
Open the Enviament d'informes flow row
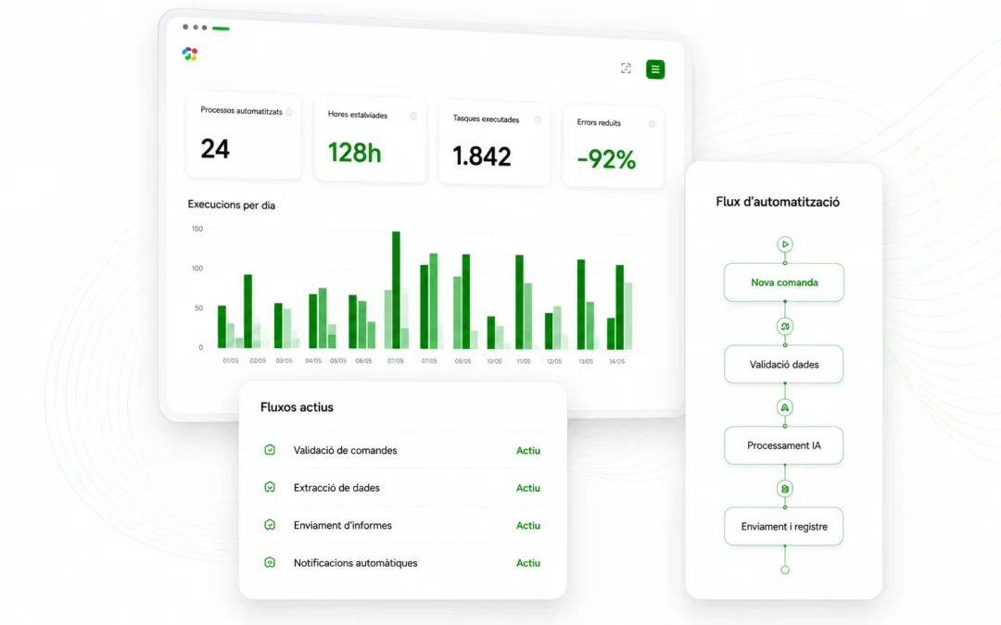(x=402, y=526)
